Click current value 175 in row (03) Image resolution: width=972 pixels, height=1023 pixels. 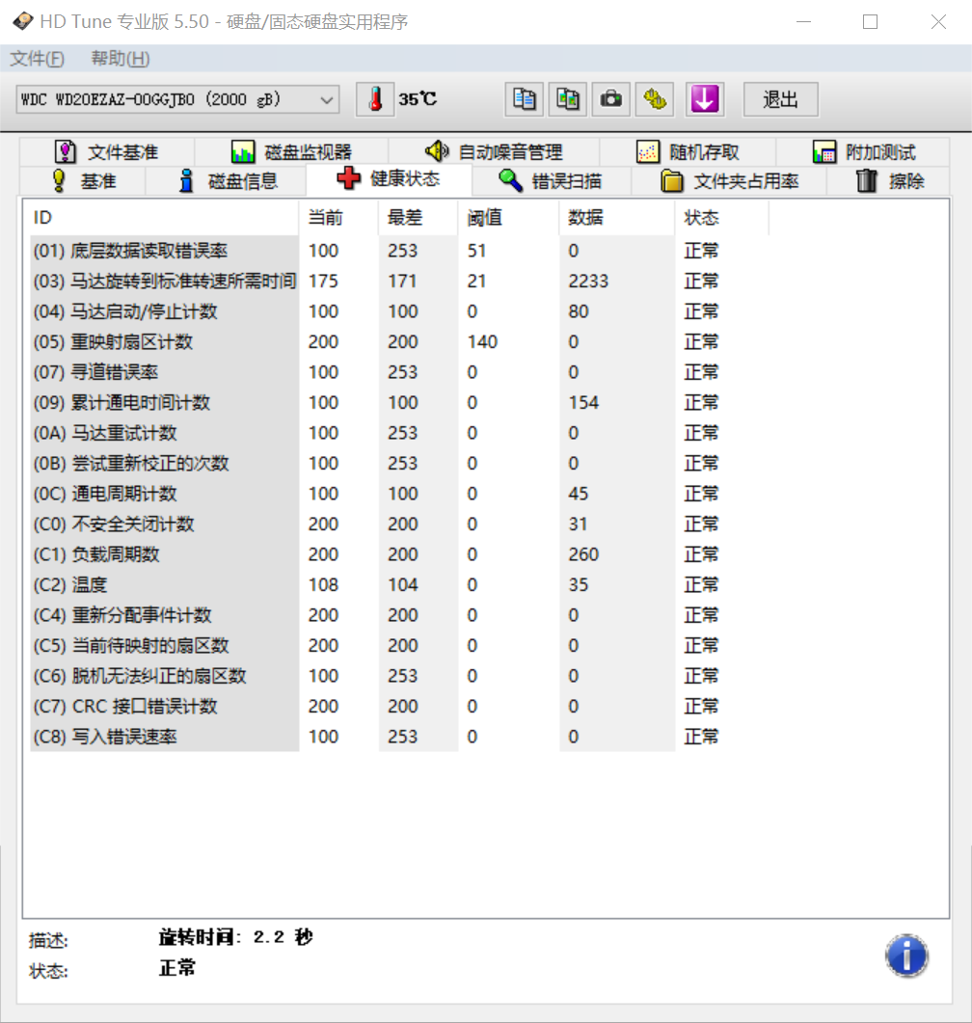(323, 282)
